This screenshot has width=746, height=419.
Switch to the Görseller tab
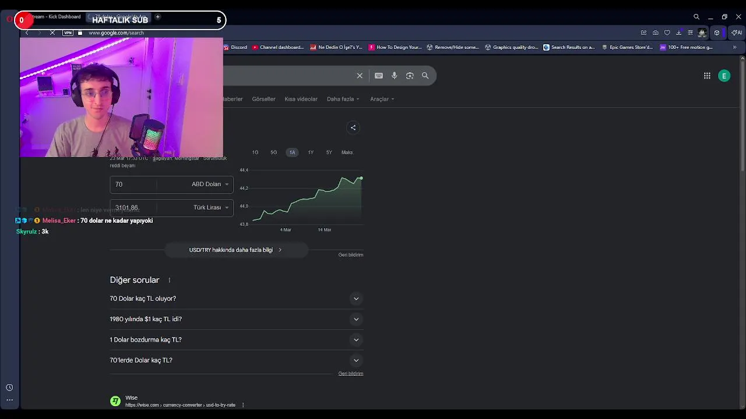[x=263, y=99]
